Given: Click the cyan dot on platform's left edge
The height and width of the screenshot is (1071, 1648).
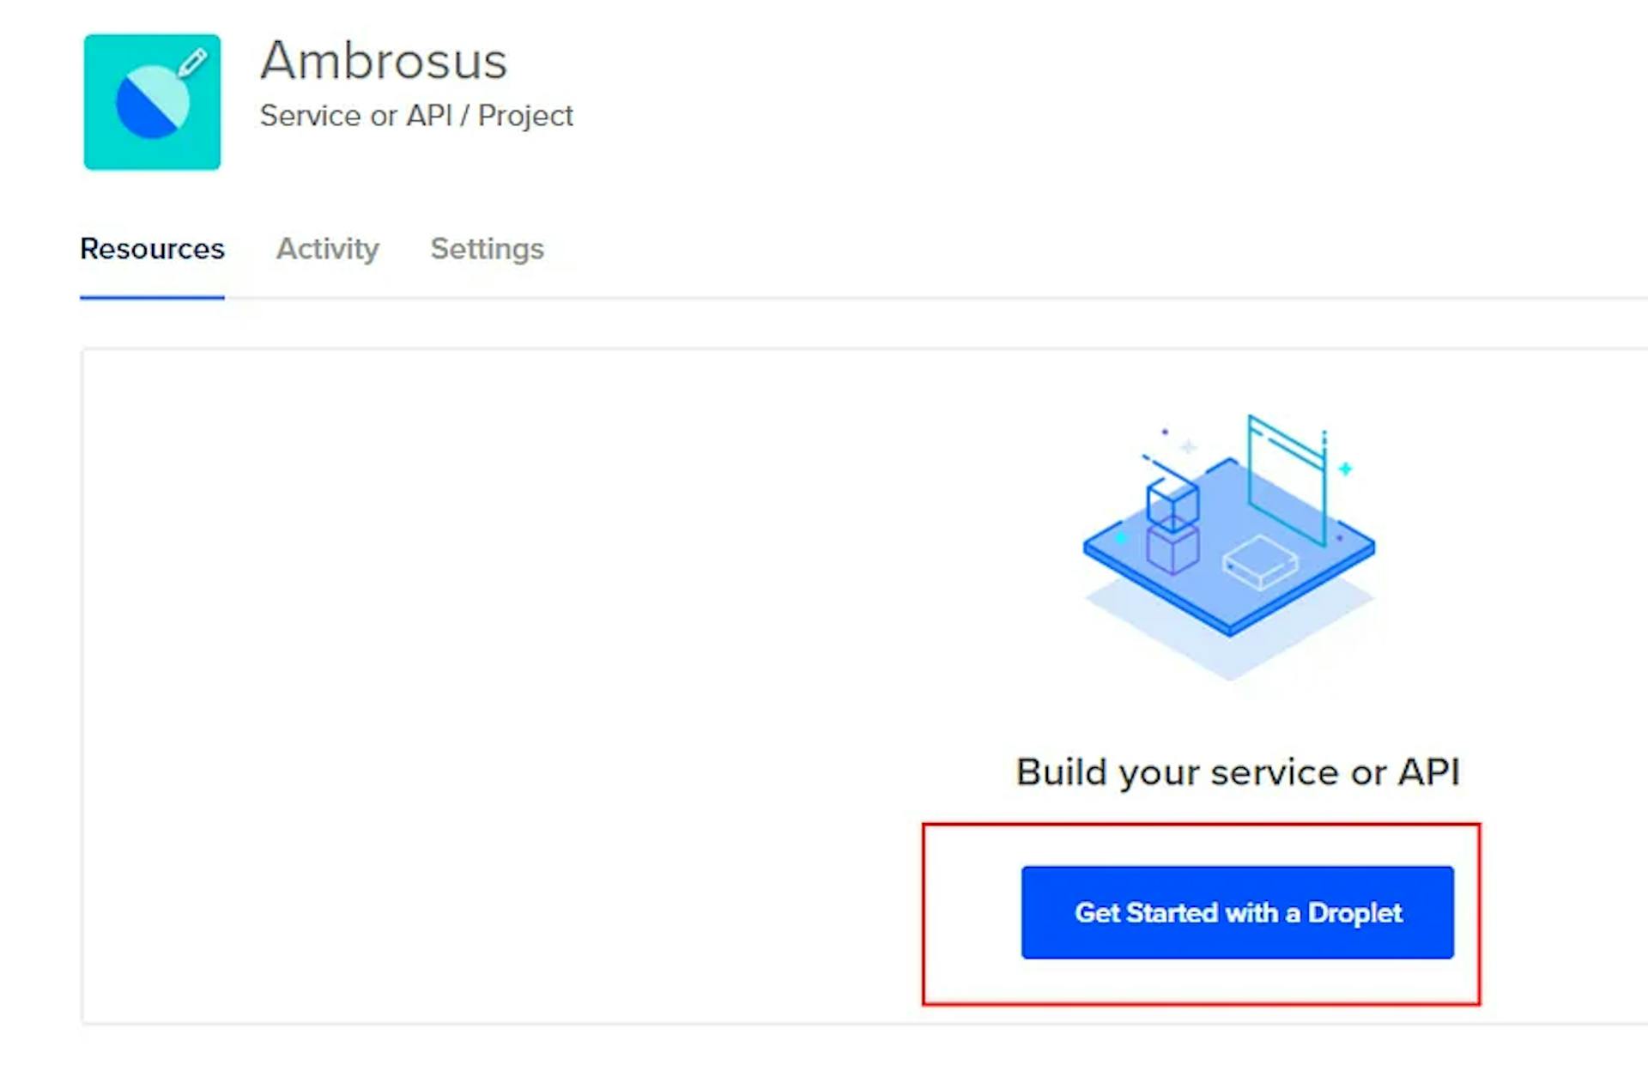Looking at the screenshot, I should coord(1121,538).
